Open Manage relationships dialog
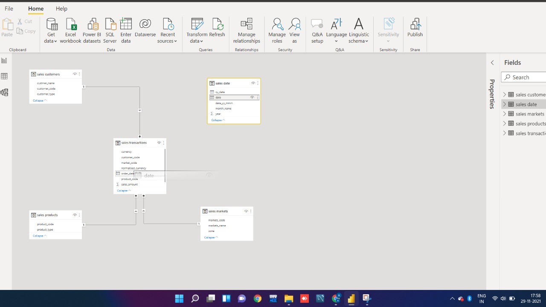The height and width of the screenshot is (307, 546). click(x=247, y=31)
